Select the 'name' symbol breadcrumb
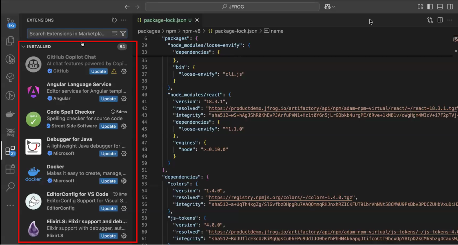Screen dimensions: 458x245 pyautogui.click(x=274, y=31)
